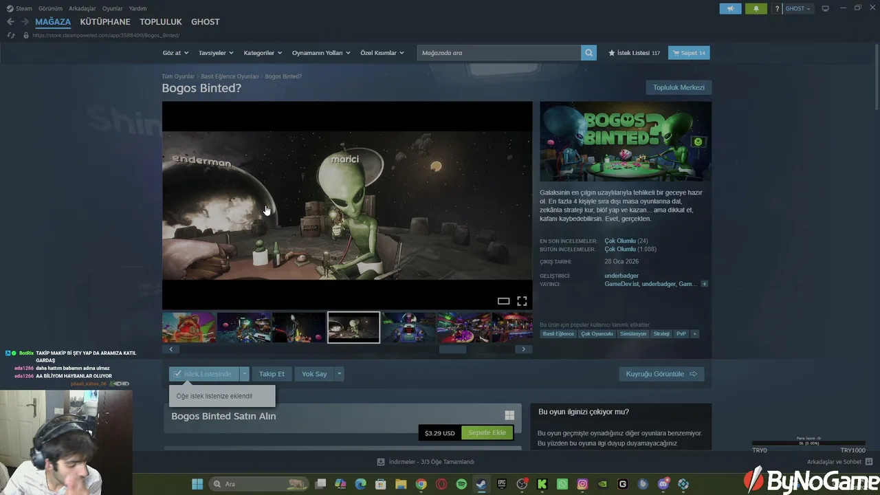The width and height of the screenshot is (880, 495).
Task: Open the Oyunlar menu
Action: click(113, 8)
